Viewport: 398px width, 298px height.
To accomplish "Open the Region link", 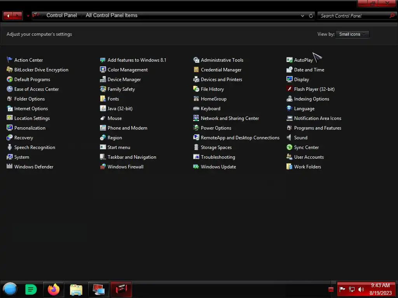I will pyautogui.click(x=115, y=138).
